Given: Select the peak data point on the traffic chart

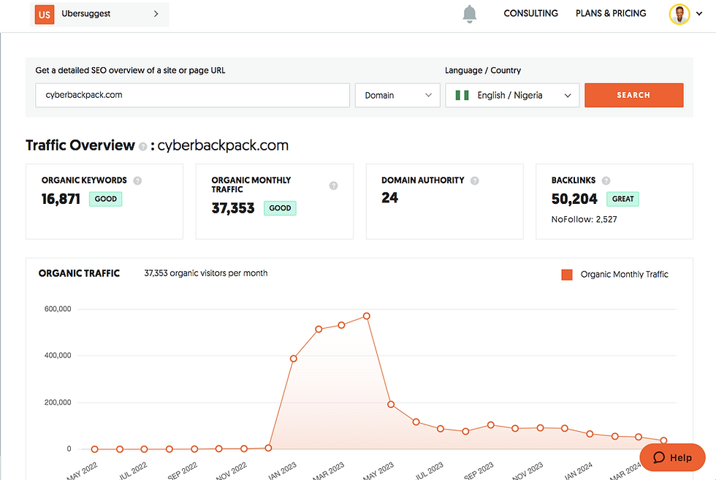Looking at the screenshot, I should [366, 316].
